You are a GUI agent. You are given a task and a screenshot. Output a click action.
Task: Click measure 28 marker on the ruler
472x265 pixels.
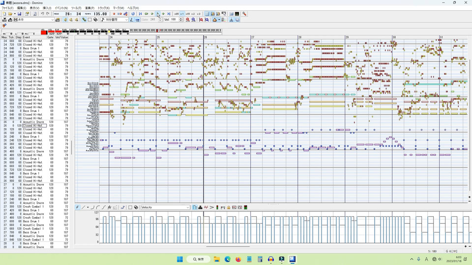point(300,37)
